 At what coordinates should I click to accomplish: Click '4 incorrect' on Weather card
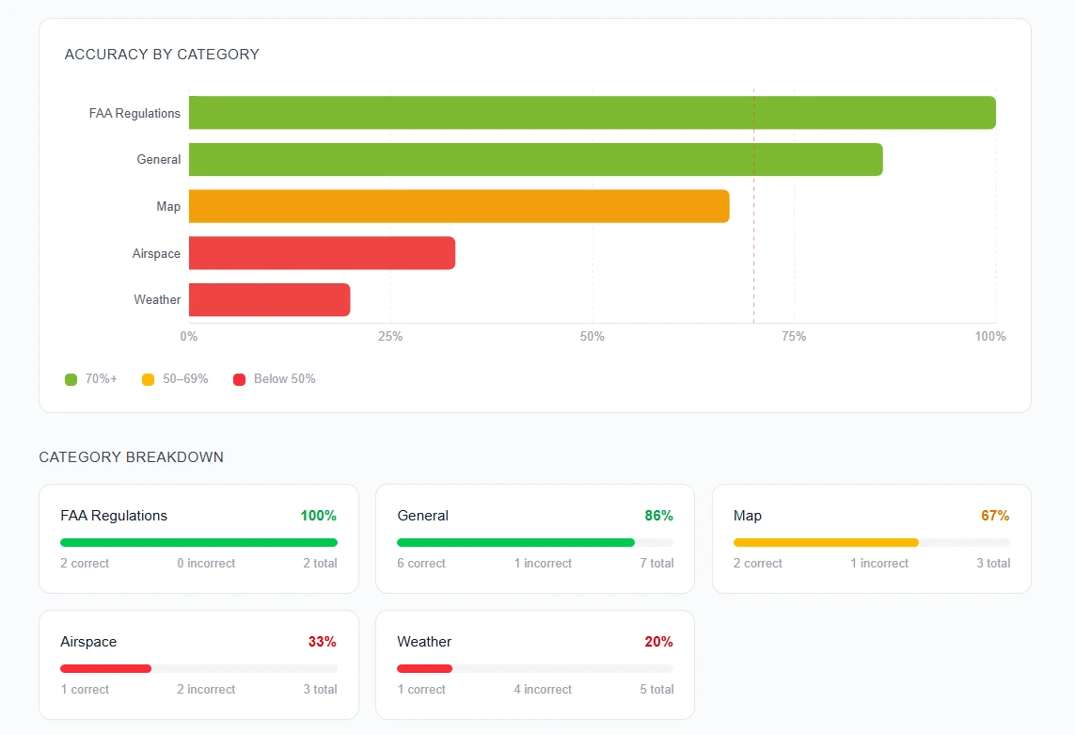[x=543, y=689]
